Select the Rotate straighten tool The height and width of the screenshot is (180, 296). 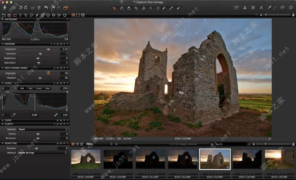pyautogui.click(x=144, y=8)
